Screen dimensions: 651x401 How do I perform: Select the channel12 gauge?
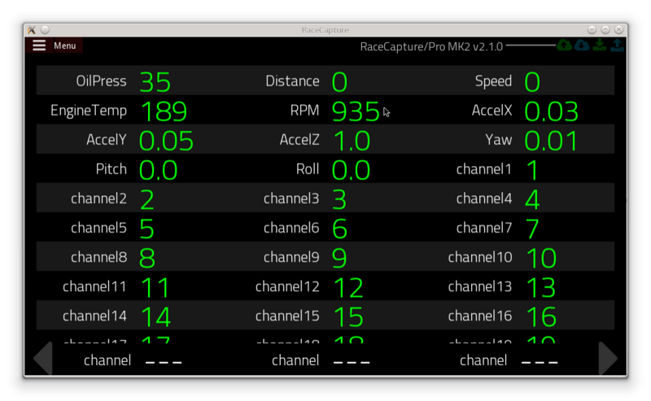[x=325, y=287]
